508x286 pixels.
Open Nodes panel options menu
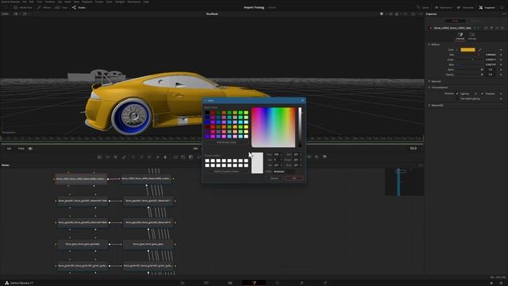pos(421,165)
